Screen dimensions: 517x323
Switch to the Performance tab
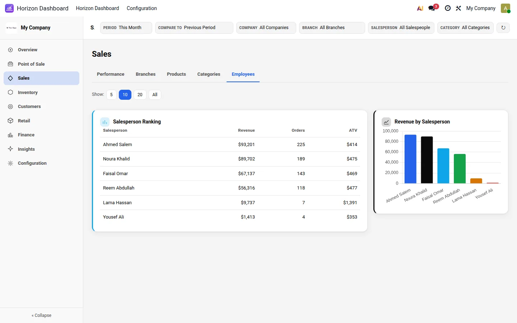[x=111, y=74]
